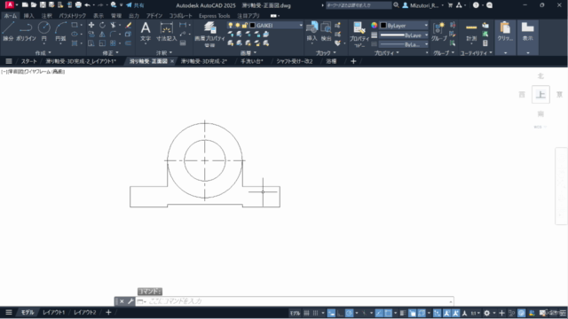This screenshot has height=319, width=568.
Task: Switch to the レイアウト1 layout tab
Action: [x=53, y=313]
